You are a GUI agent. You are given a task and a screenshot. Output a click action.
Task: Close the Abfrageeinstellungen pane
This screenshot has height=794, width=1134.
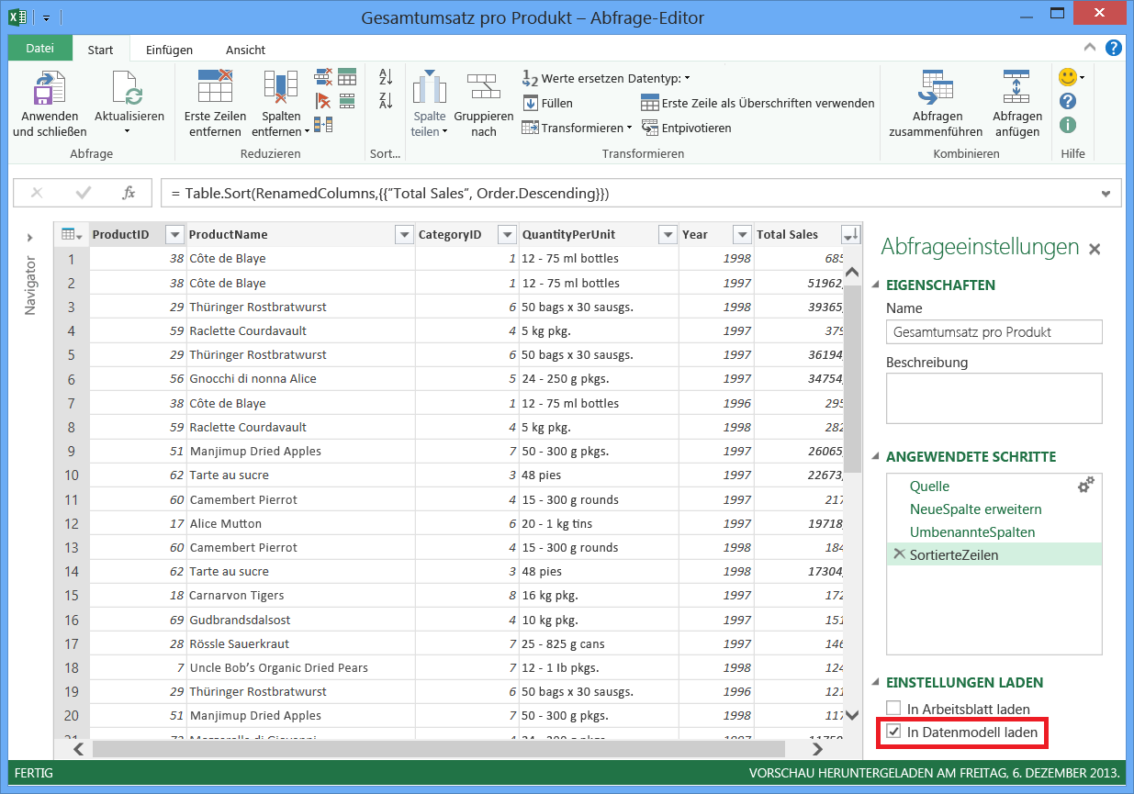pyautogui.click(x=1094, y=249)
